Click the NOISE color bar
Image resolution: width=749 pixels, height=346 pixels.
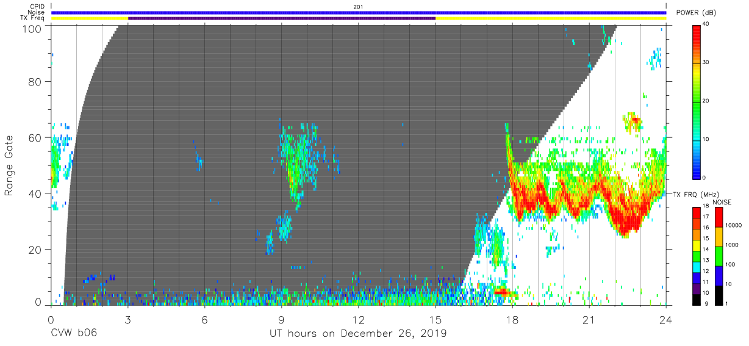coord(719,255)
